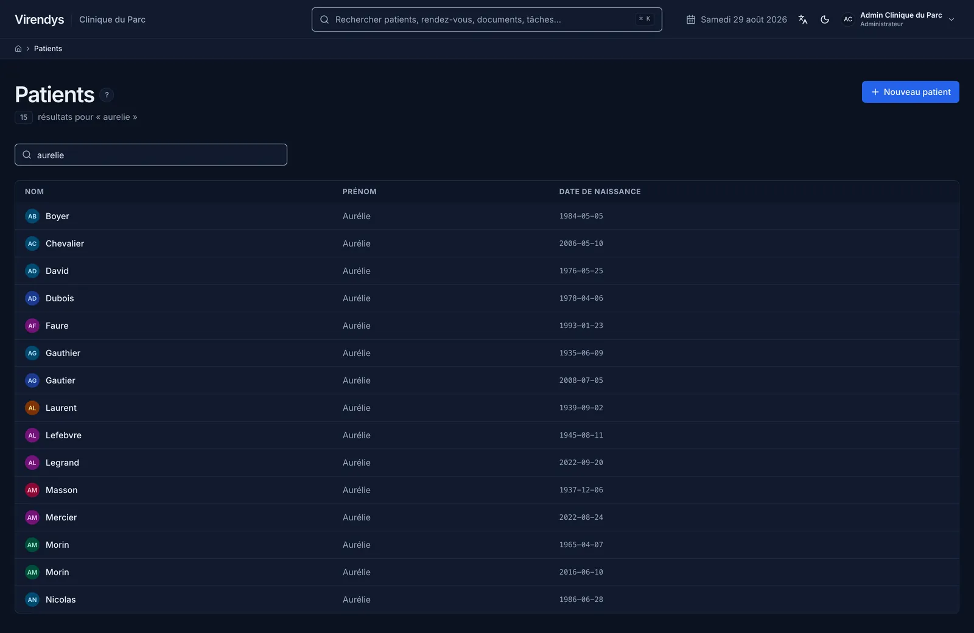Click the AM avatar for Mercier
Viewport: 974px width, 633px height.
(32, 517)
